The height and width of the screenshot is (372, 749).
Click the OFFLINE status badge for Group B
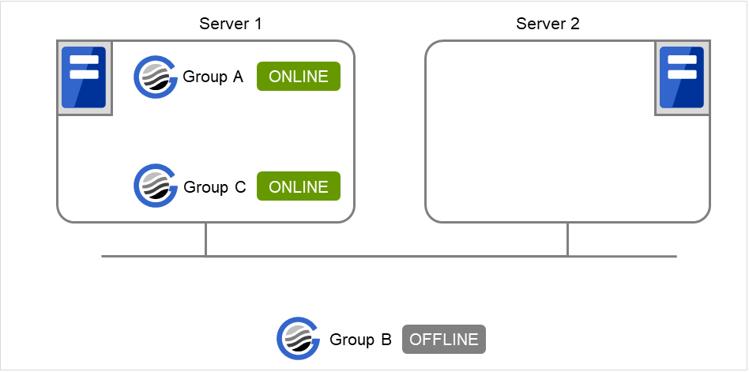tap(444, 340)
